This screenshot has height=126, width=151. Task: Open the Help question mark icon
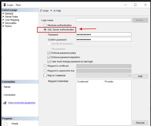point(54,11)
